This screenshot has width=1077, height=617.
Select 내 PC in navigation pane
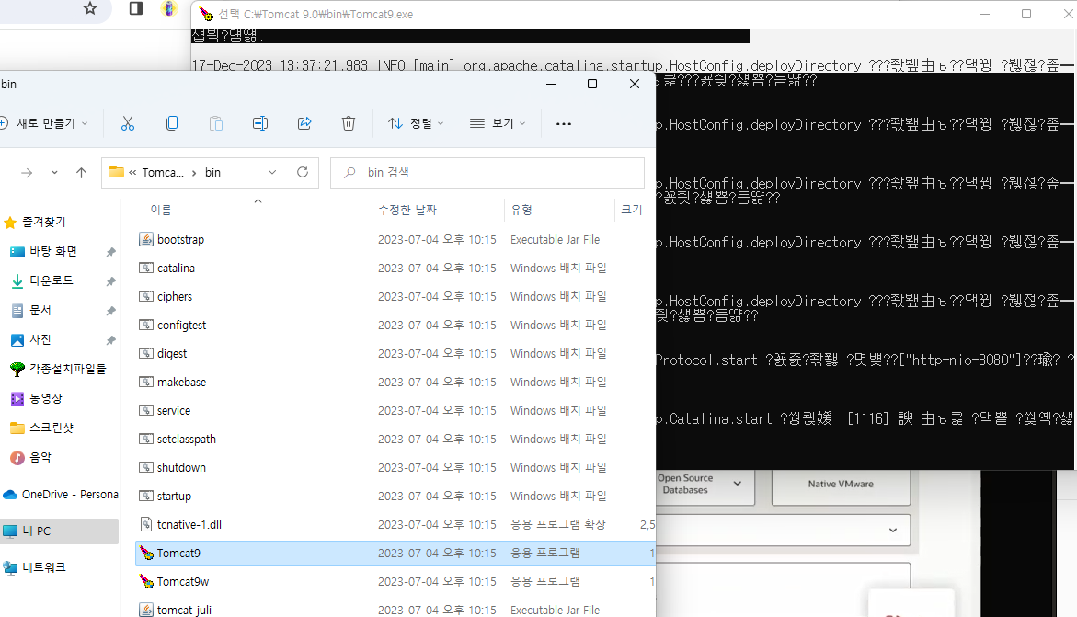pyautogui.click(x=37, y=531)
